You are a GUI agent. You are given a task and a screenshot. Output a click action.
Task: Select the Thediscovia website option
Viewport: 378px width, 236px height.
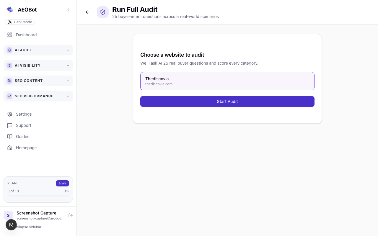tap(227, 81)
